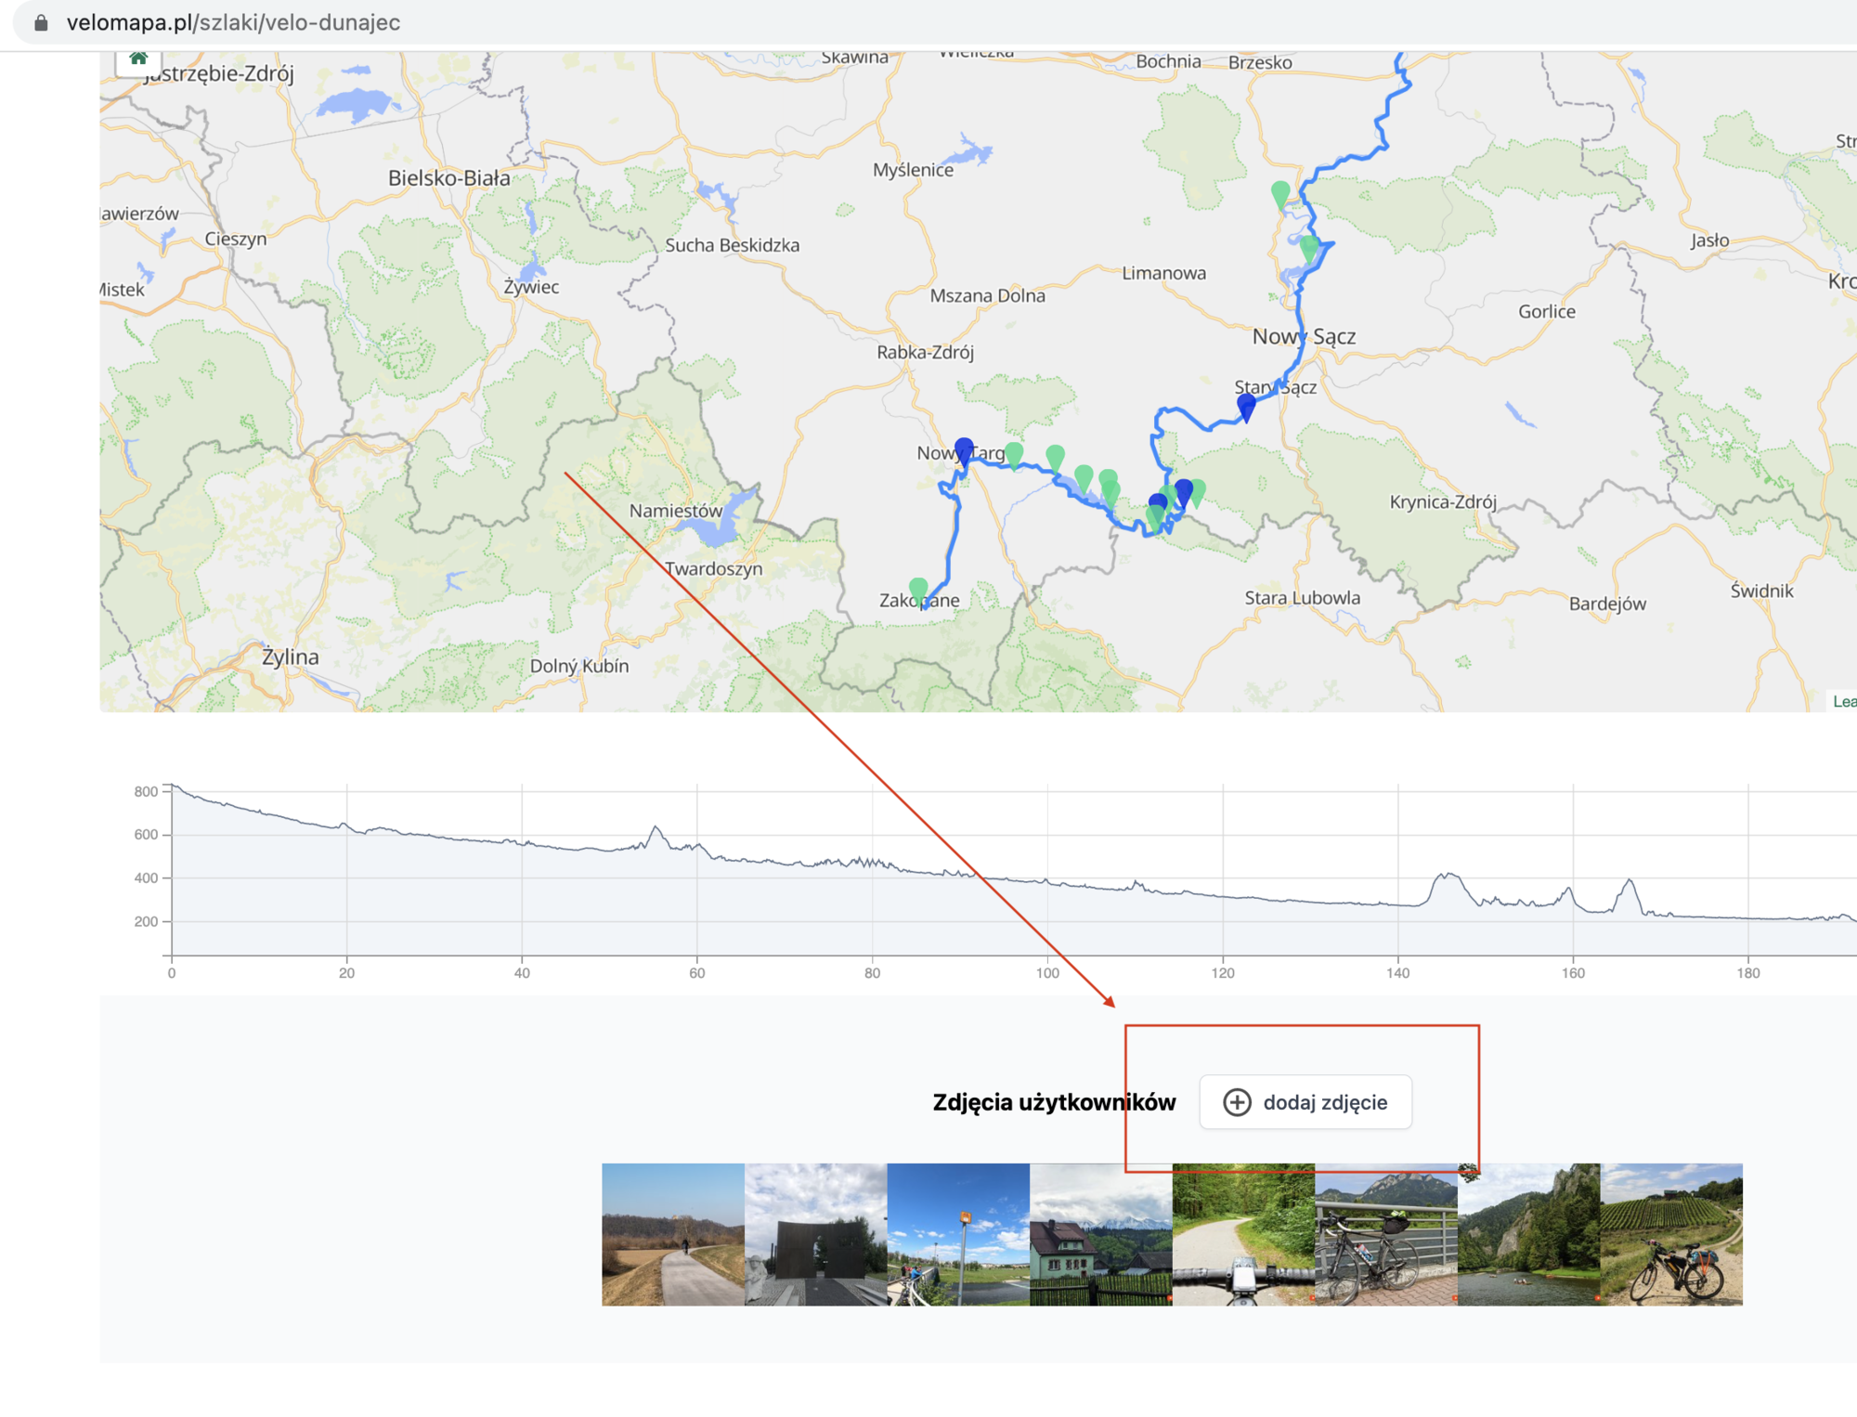Click the 'Nowy Sącz' map label
The image size is (1857, 1417).
click(x=1304, y=336)
